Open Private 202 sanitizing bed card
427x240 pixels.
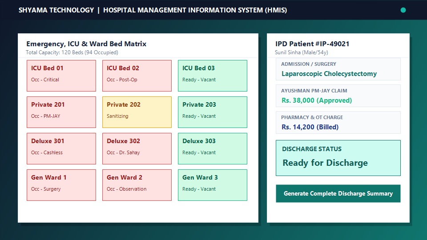point(137,112)
